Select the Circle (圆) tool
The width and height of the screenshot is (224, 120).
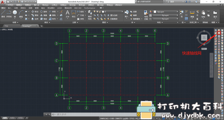coord(15,14)
